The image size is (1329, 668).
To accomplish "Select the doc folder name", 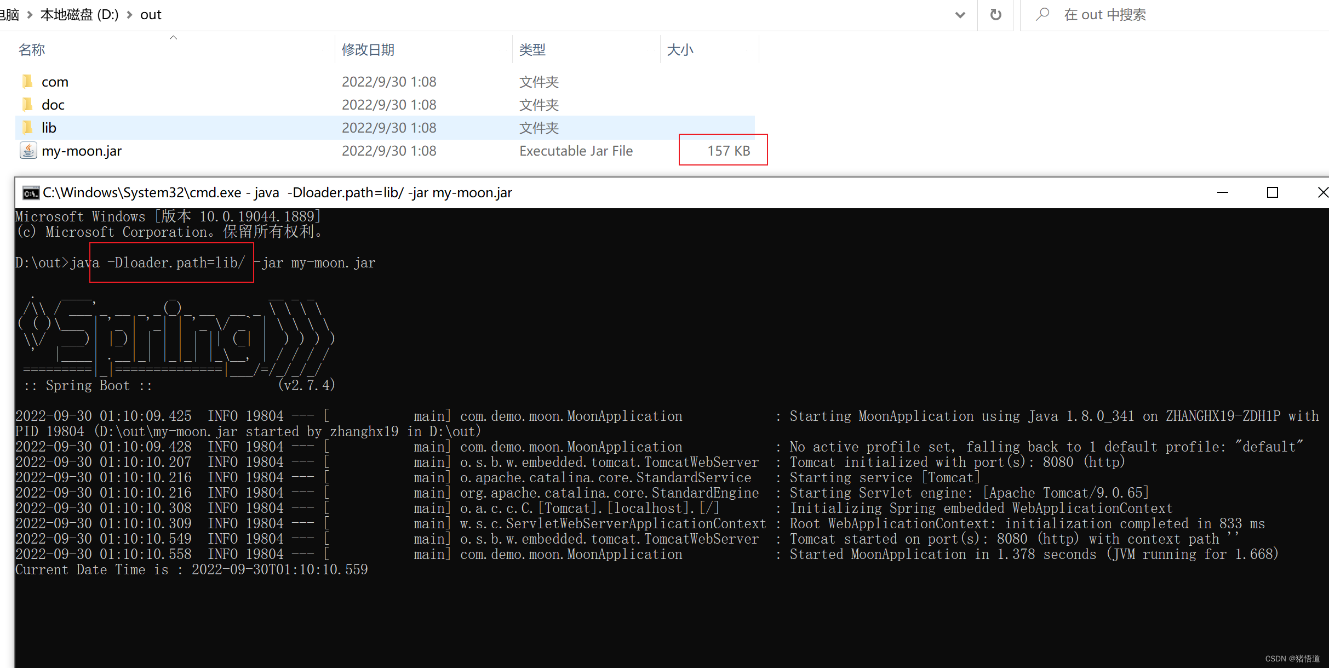I will point(53,105).
